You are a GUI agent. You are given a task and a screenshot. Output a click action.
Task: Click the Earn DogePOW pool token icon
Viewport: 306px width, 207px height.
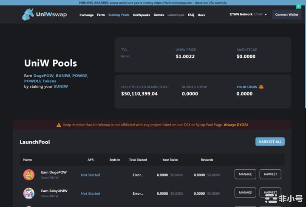tap(29, 174)
